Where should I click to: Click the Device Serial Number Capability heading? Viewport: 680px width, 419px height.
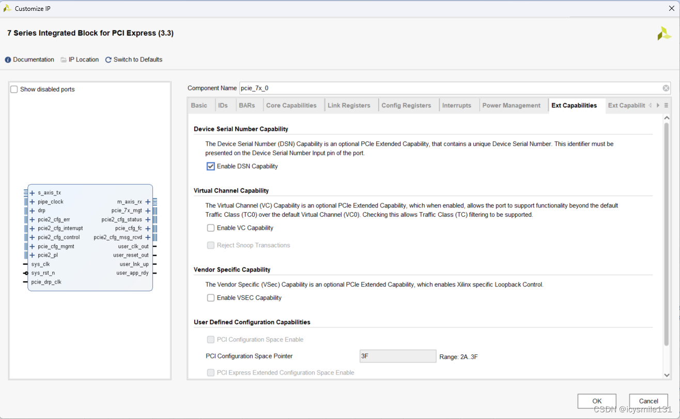(241, 129)
